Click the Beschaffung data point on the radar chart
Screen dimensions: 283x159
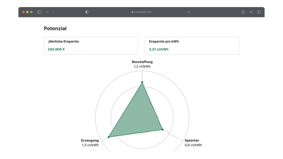click(x=142, y=82)
